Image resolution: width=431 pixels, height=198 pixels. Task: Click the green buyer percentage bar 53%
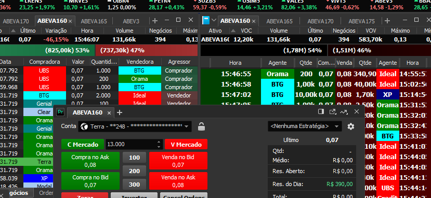47,50
